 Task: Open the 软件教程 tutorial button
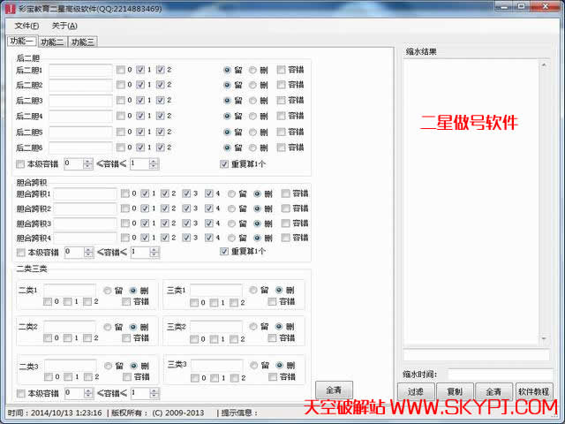pyautogui.click(x=533, y=390)
